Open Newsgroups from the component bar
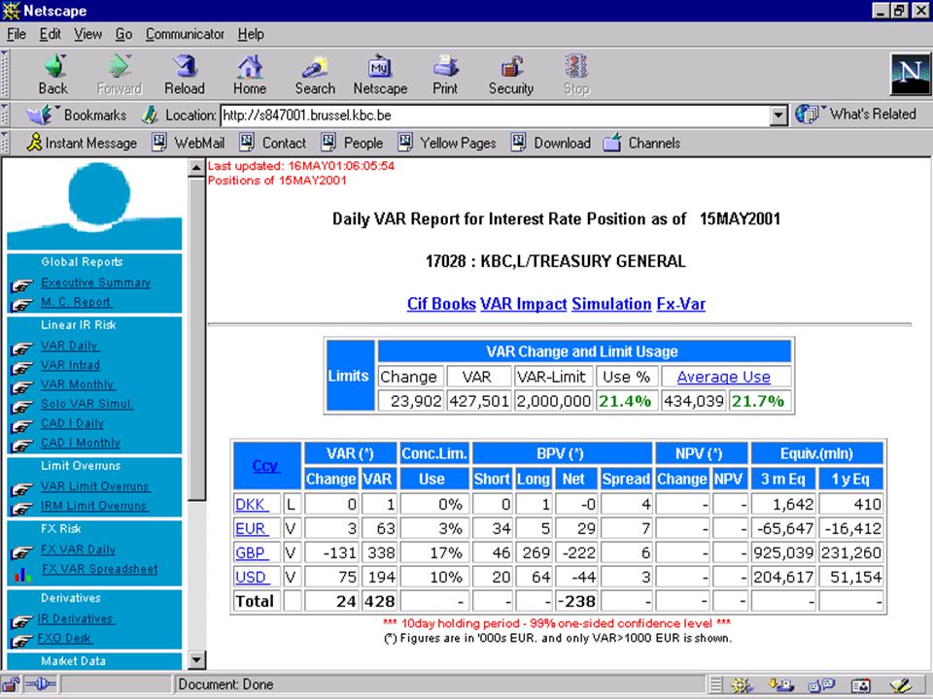 [822, 685]
